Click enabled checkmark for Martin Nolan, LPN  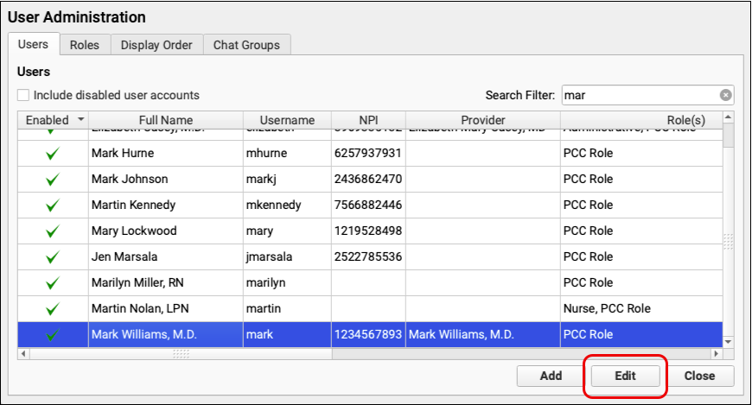coord(52,309)
